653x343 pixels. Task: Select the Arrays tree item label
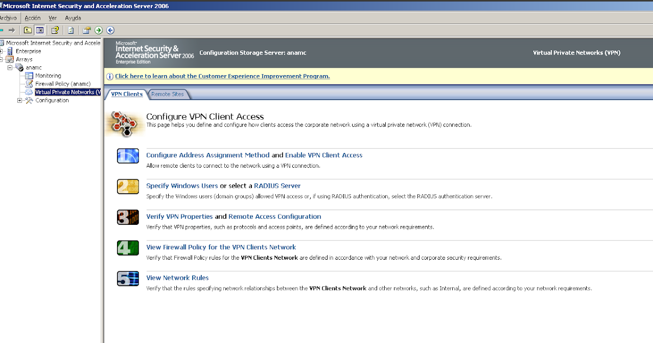pos(24,59)
